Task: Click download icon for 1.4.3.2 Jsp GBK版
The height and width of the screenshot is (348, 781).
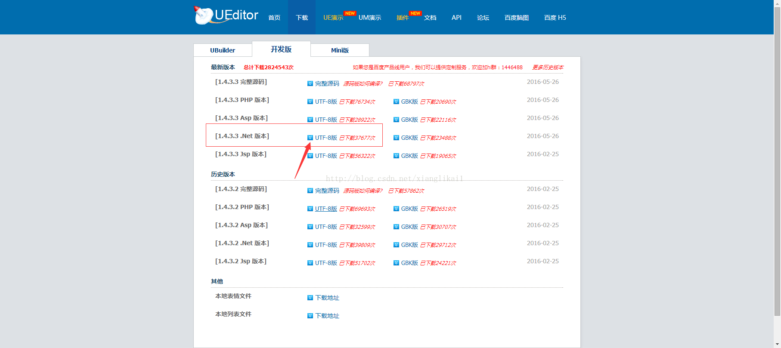Action: point(396,263)
